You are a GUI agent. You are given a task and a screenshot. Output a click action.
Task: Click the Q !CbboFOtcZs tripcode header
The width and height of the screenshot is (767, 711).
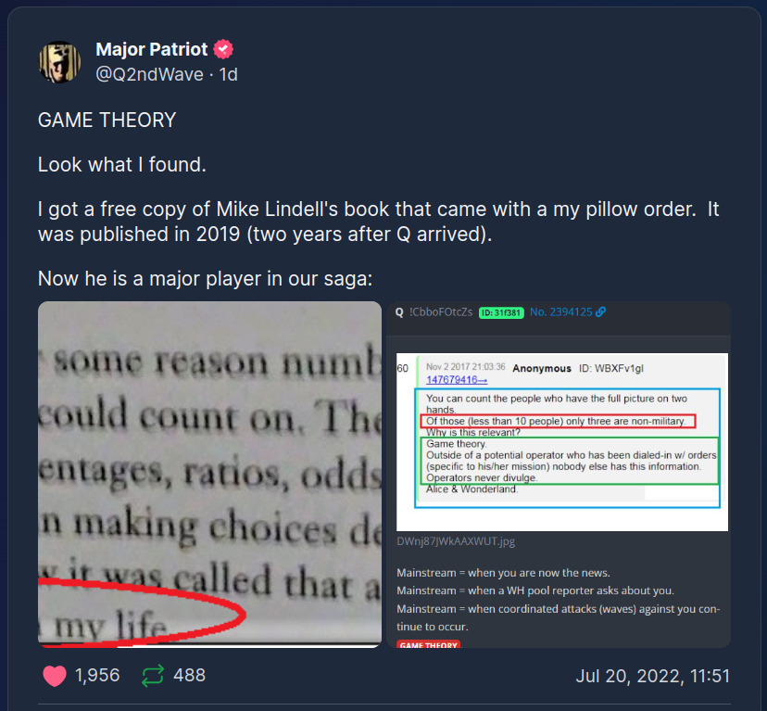(434, 311)
